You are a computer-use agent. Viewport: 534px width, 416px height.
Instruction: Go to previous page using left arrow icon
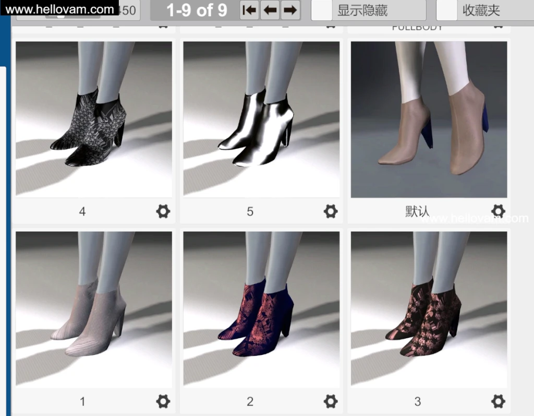(270, 9)
